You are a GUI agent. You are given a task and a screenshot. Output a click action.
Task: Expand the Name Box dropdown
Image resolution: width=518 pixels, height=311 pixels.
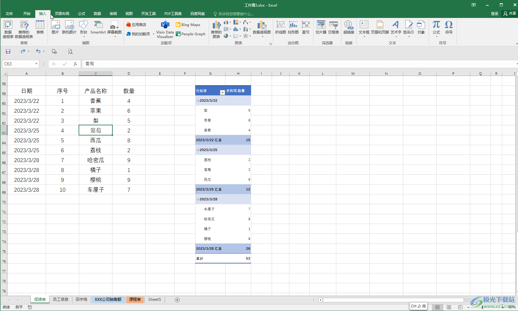[36, 64]
